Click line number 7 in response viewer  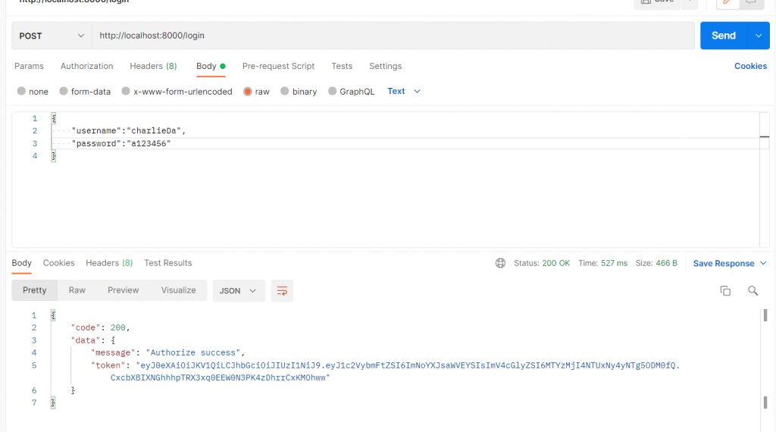pyautogui.click(x=34, y=402)
